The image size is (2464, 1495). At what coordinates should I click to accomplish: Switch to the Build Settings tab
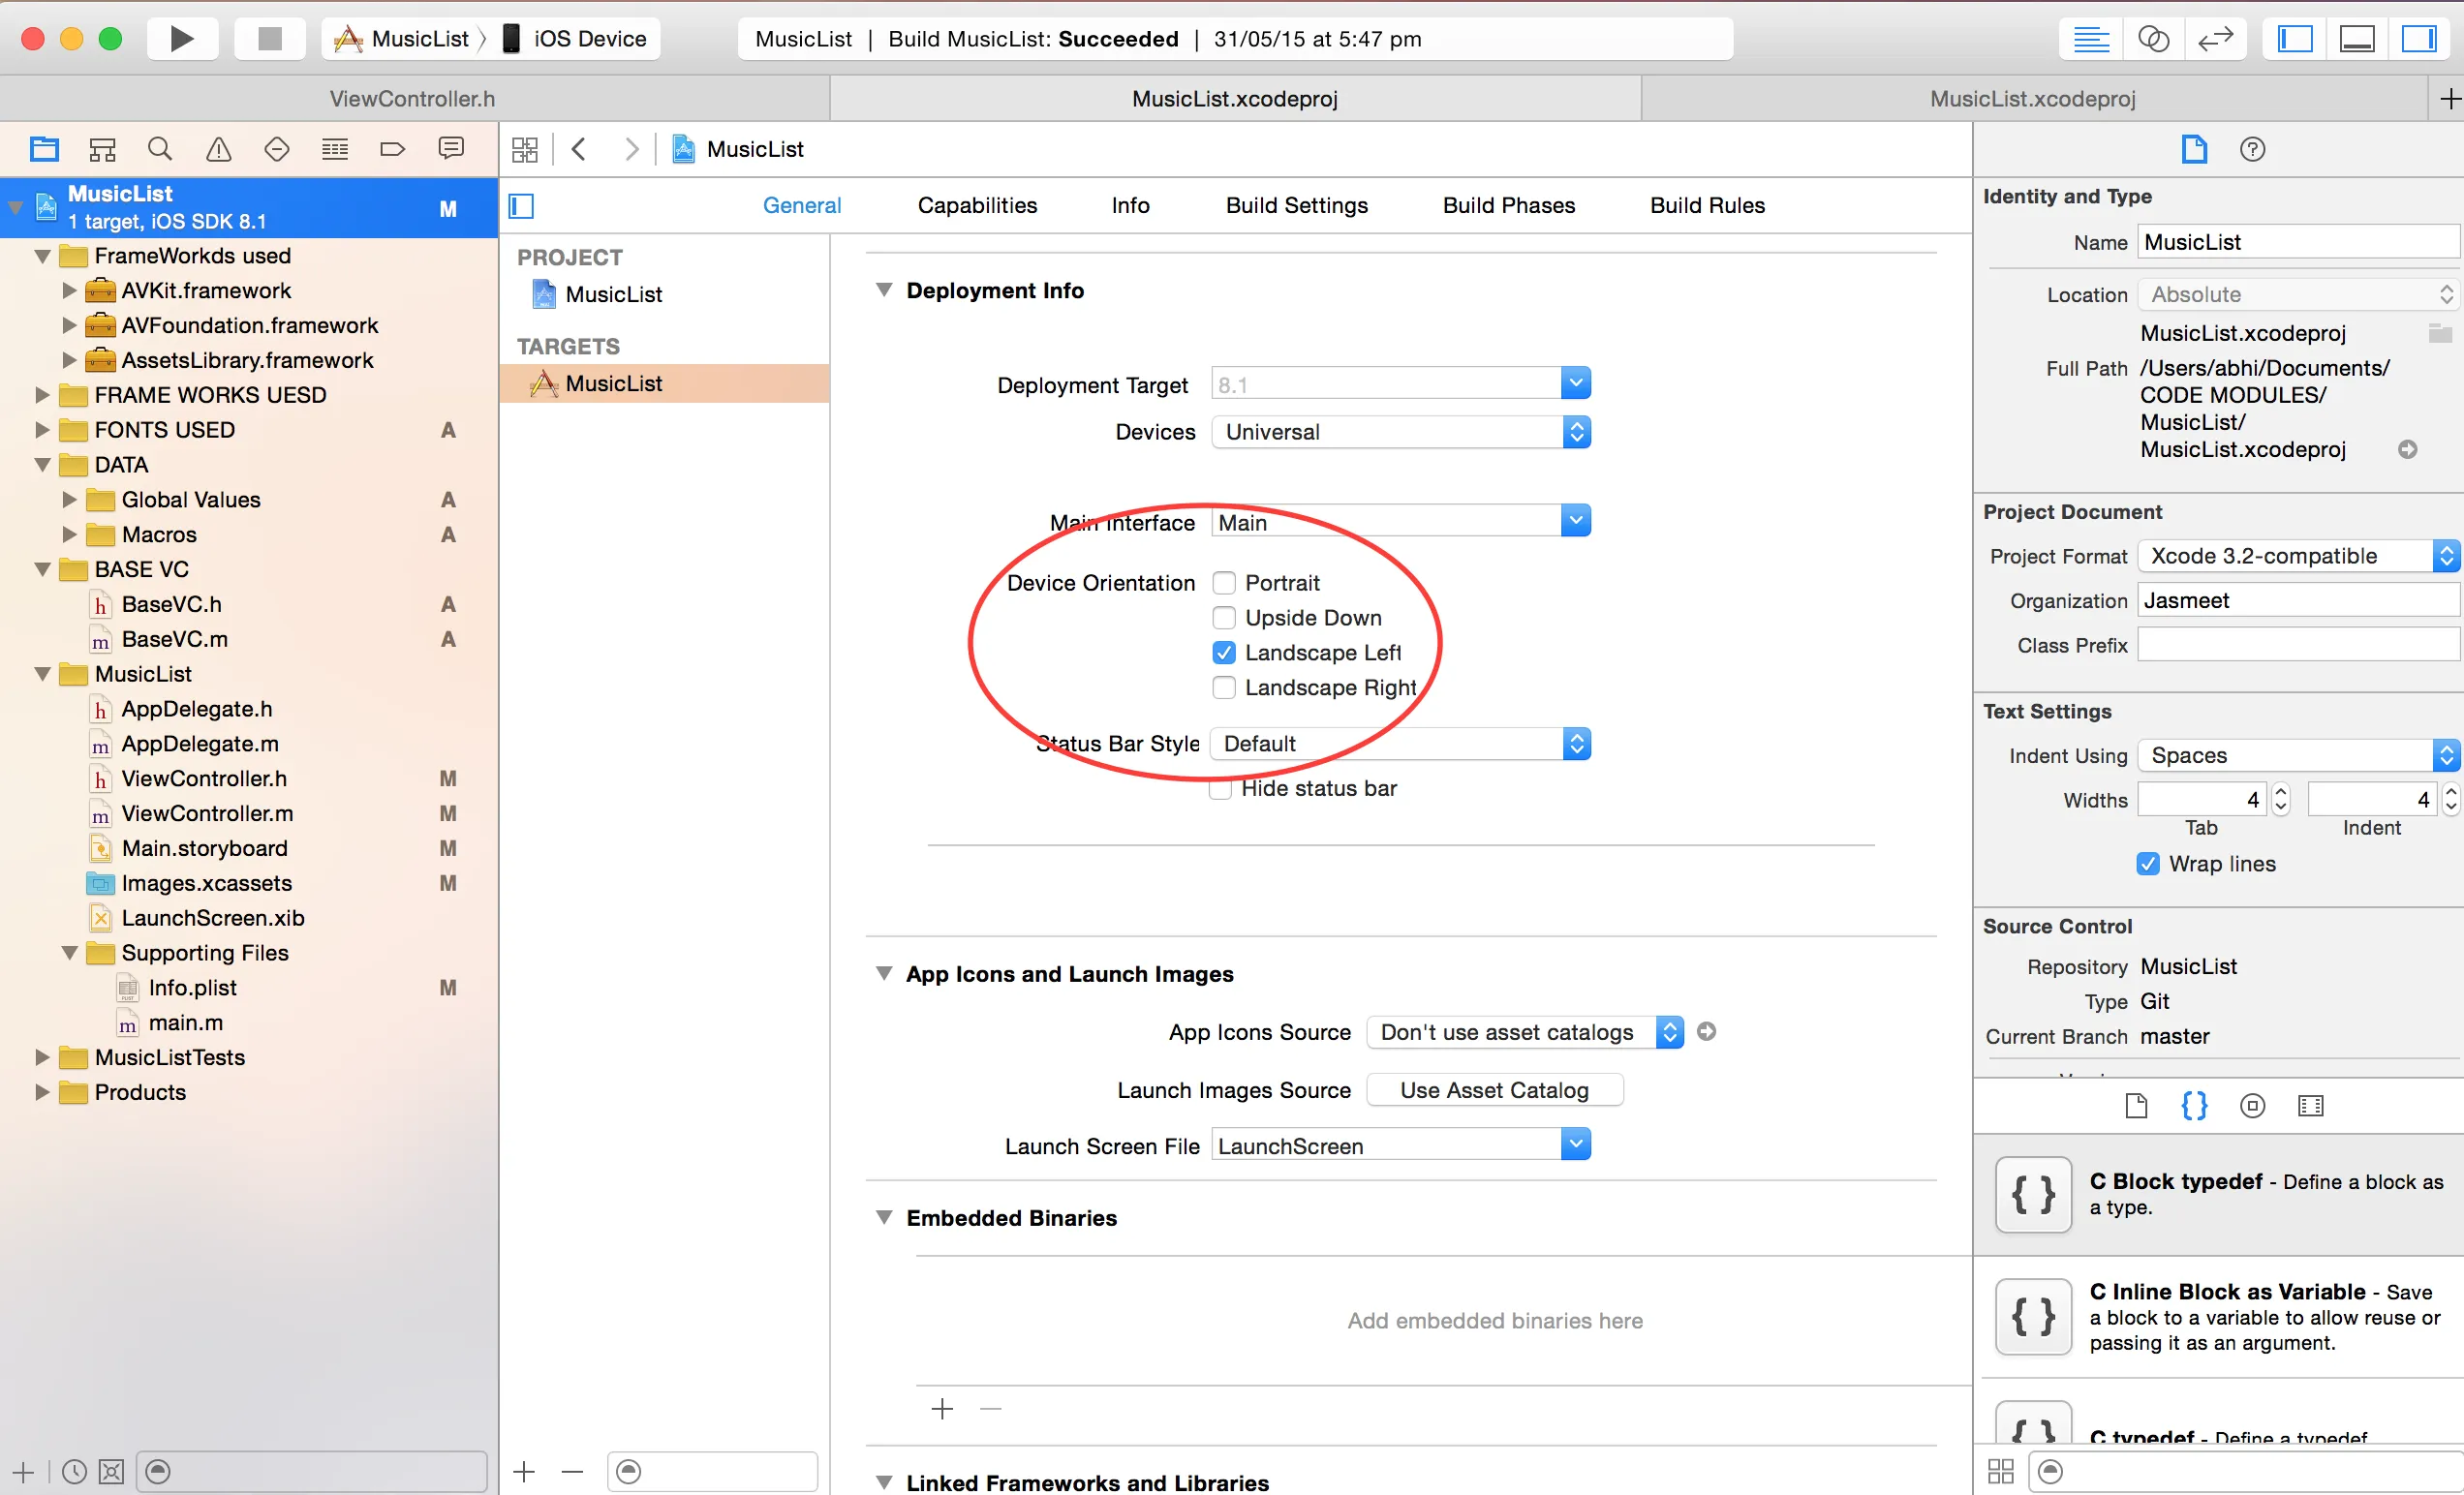click(x=1296, y=205)
